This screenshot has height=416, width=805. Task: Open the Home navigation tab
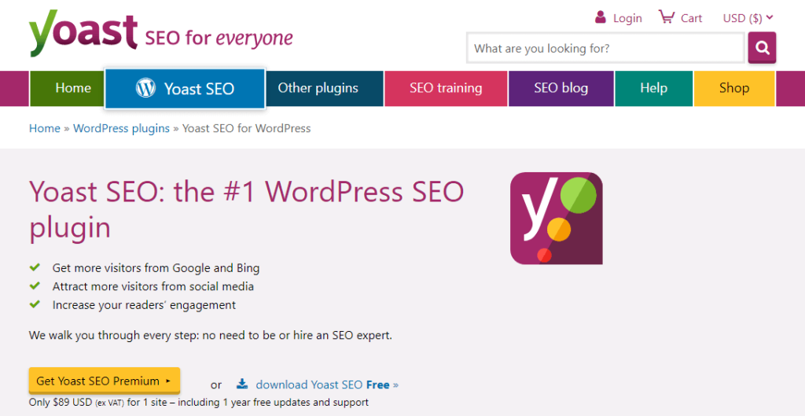73,88
